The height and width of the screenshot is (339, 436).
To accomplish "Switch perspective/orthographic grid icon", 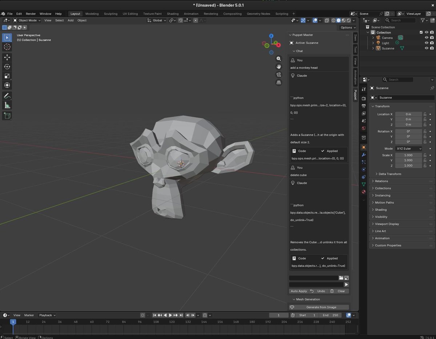I will pyautogui.click(x=279, y=82).
